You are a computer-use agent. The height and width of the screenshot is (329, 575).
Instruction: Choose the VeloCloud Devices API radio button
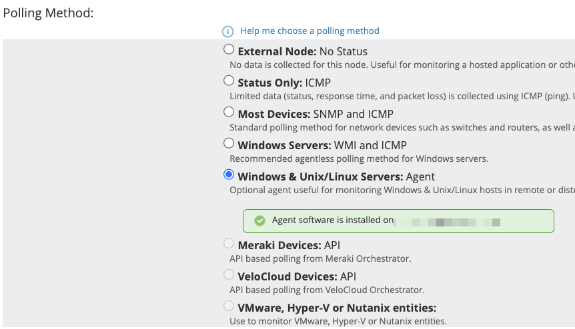tap(229, 274)
